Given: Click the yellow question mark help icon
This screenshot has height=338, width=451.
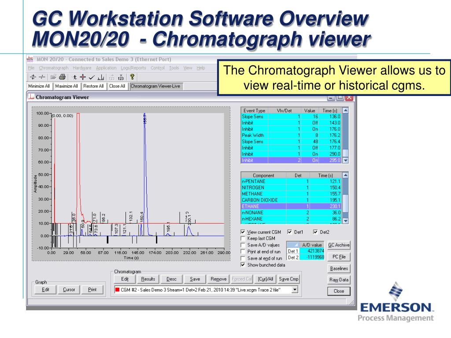Looking at the screenshot, I should (132, 77).
